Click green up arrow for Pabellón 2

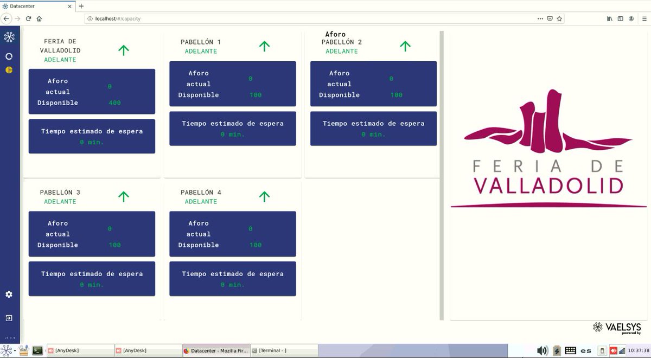tap(405, 46)
